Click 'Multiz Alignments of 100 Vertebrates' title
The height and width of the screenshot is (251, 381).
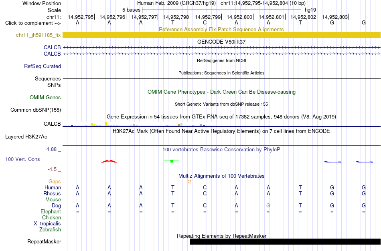221,176
